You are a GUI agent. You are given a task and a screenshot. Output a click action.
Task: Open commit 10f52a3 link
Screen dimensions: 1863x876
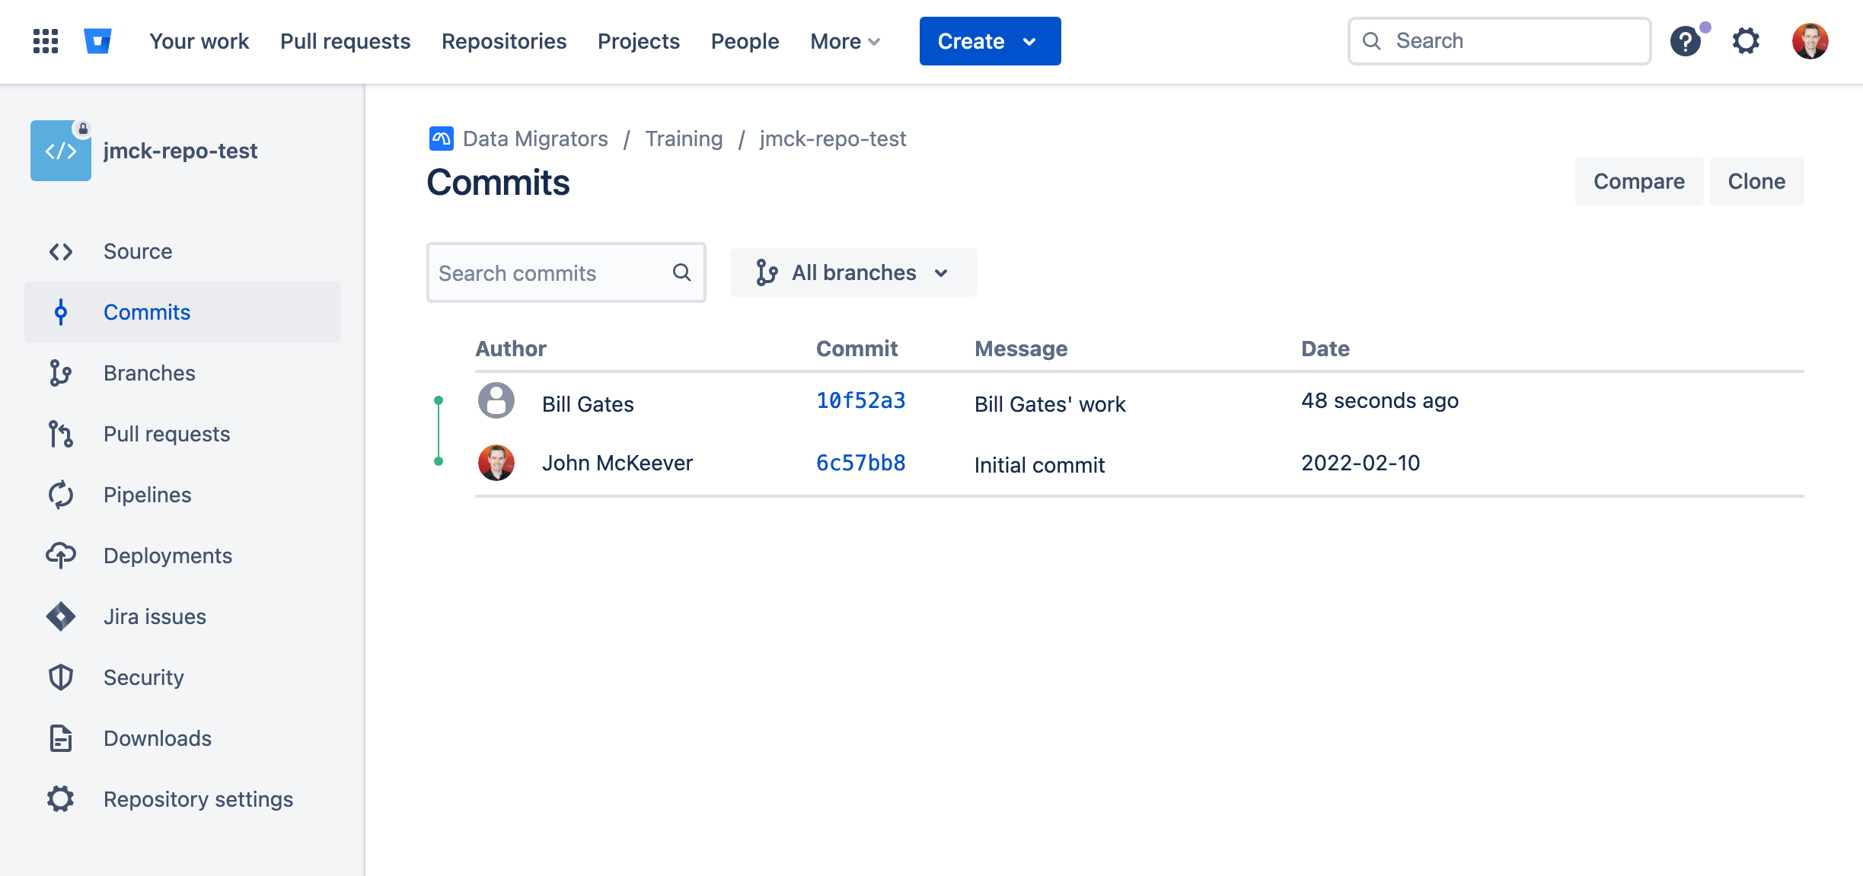tap(860, 400)
